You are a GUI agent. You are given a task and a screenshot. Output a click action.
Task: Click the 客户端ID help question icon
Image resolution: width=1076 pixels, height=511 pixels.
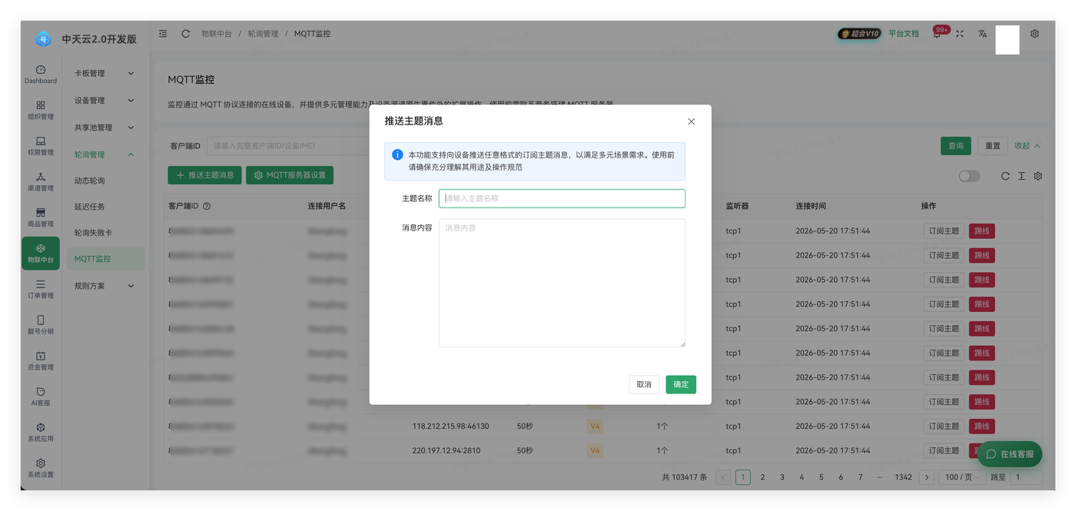click(207, 206)
